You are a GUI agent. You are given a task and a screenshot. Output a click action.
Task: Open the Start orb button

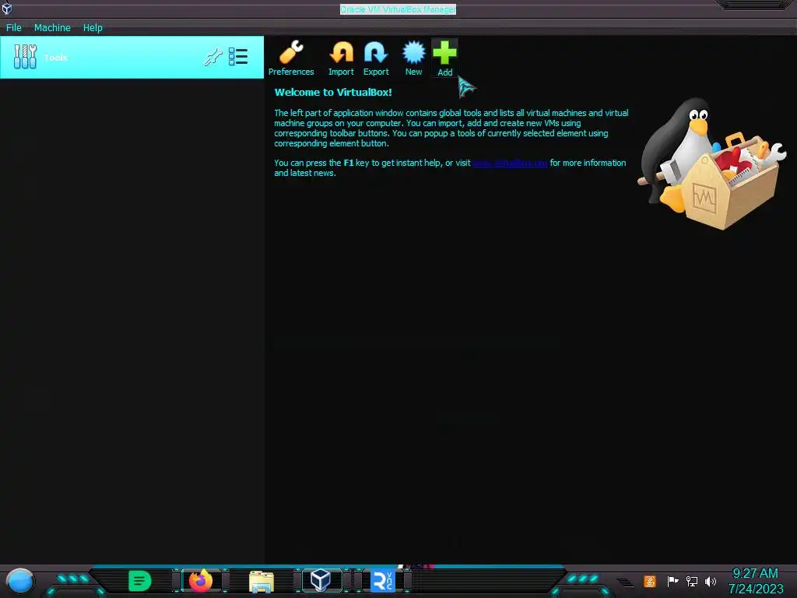20,581
